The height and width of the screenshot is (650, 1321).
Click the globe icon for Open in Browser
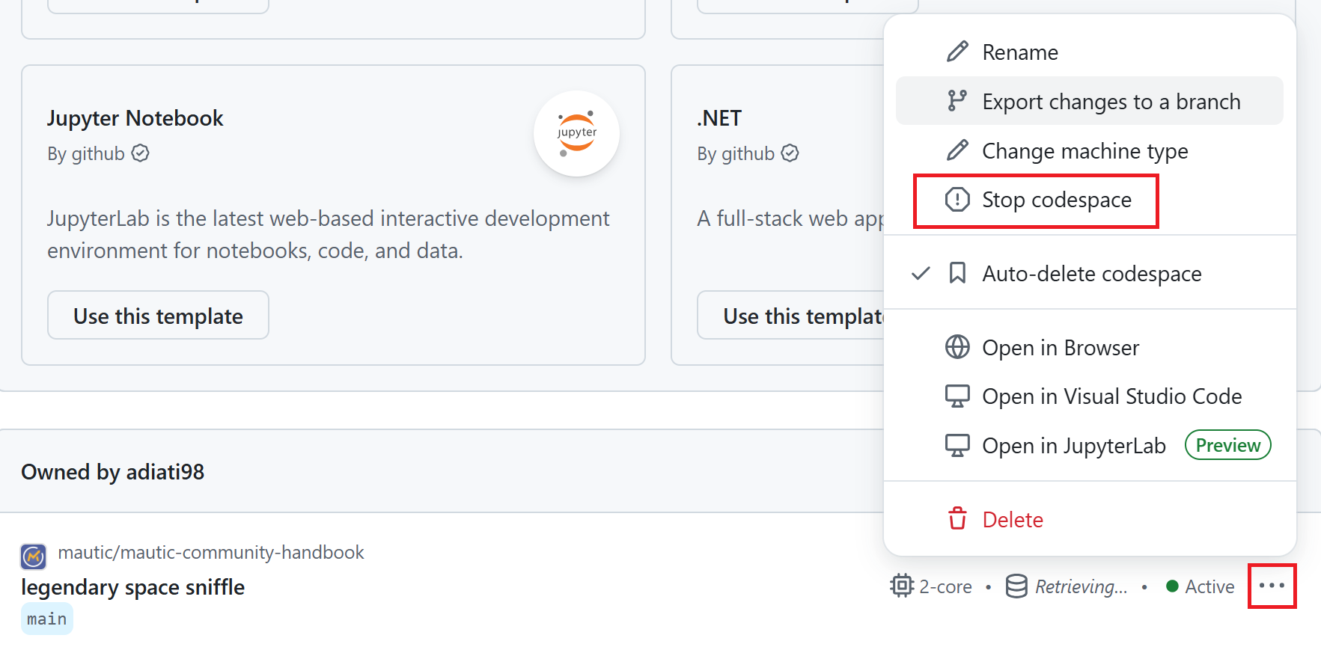[957, 347]
